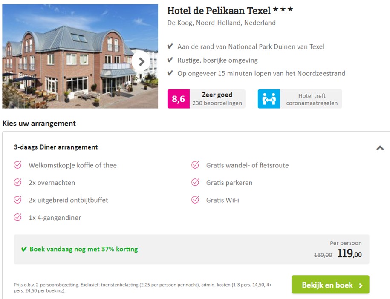Viewport: 390px width, 299px height.
Task: Select the Hotel treft coronamaatregelen label
Action: click(x=312, y=98)
